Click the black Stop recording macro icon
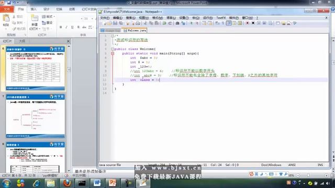This screenshot has width=335, height=188. (253, 23)
